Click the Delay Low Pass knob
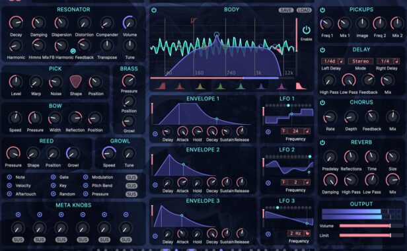The image size is (407, 251). 349,81
